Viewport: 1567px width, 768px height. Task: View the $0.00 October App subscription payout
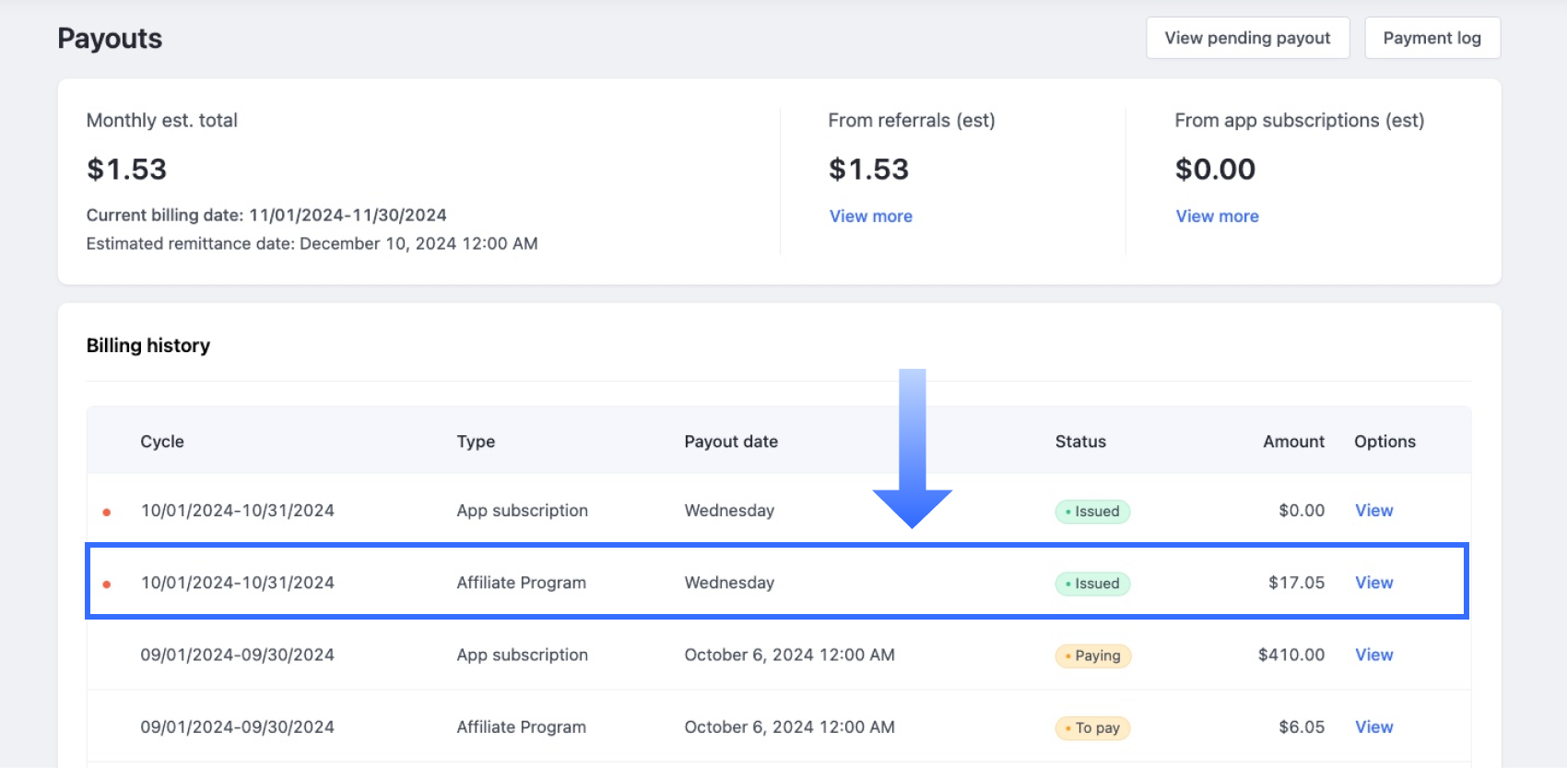(x=1373, y=511)
